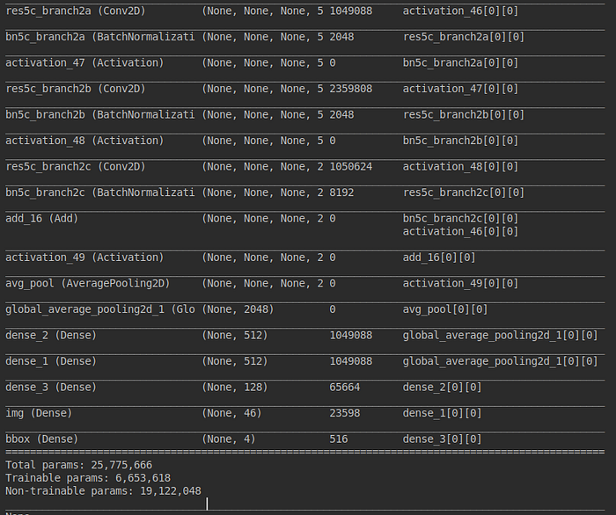
Task: Select connected-to entry bn5c_branch2c[0][0]
Action: 460,219
